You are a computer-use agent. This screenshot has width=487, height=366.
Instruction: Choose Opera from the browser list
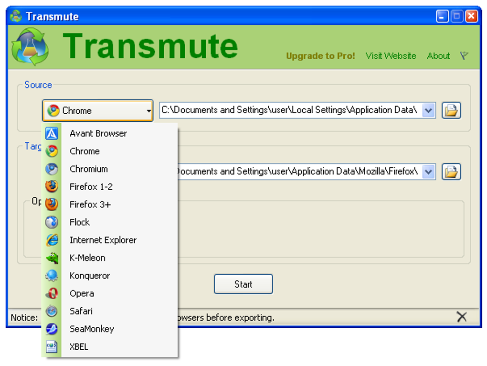[x=110, y=293]
